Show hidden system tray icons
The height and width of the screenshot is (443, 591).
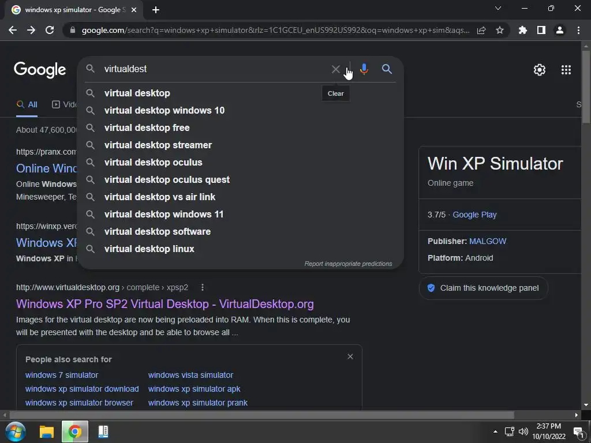pyautogui.click(x=495, y=431)
